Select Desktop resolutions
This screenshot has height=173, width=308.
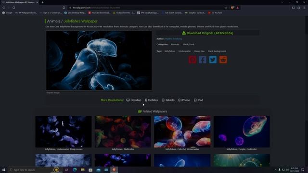pyautogui.click(x=134, y=100)
